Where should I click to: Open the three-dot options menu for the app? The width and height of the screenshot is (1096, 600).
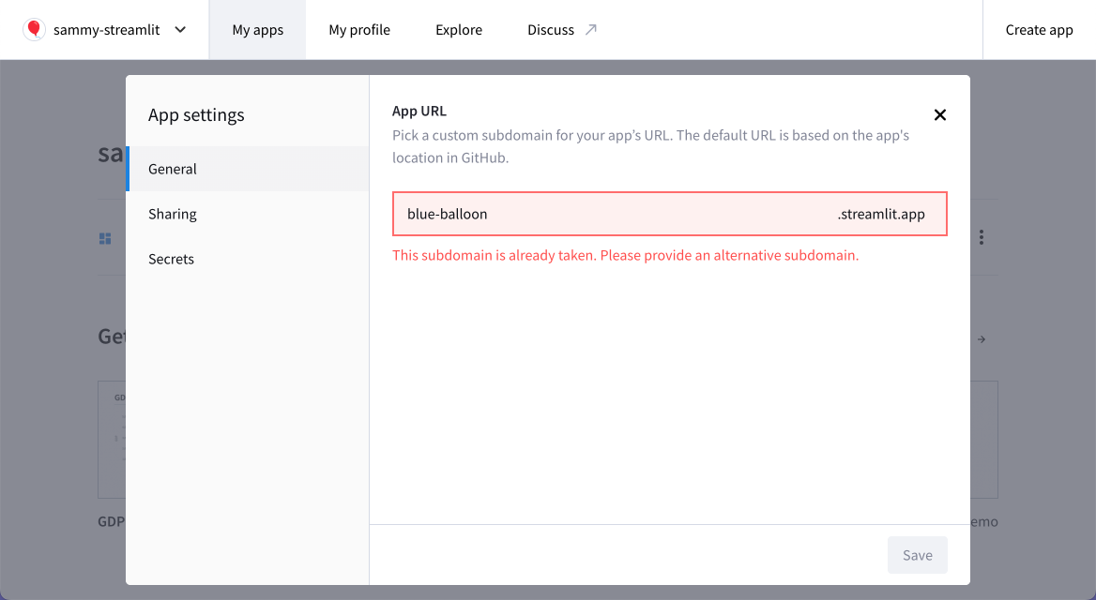pyautogui.click(x=981, y=237)
